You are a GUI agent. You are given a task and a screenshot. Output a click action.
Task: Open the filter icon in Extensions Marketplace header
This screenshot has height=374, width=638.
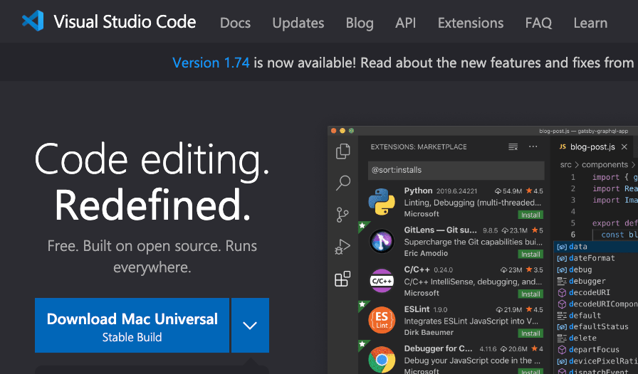tap(513, 147)
